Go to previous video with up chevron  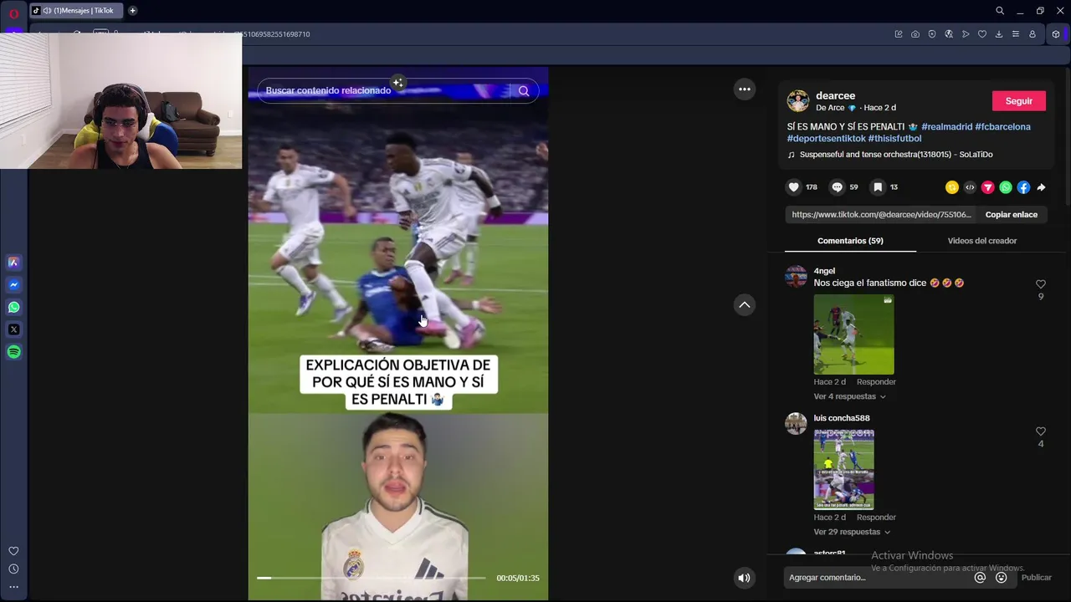745,305
